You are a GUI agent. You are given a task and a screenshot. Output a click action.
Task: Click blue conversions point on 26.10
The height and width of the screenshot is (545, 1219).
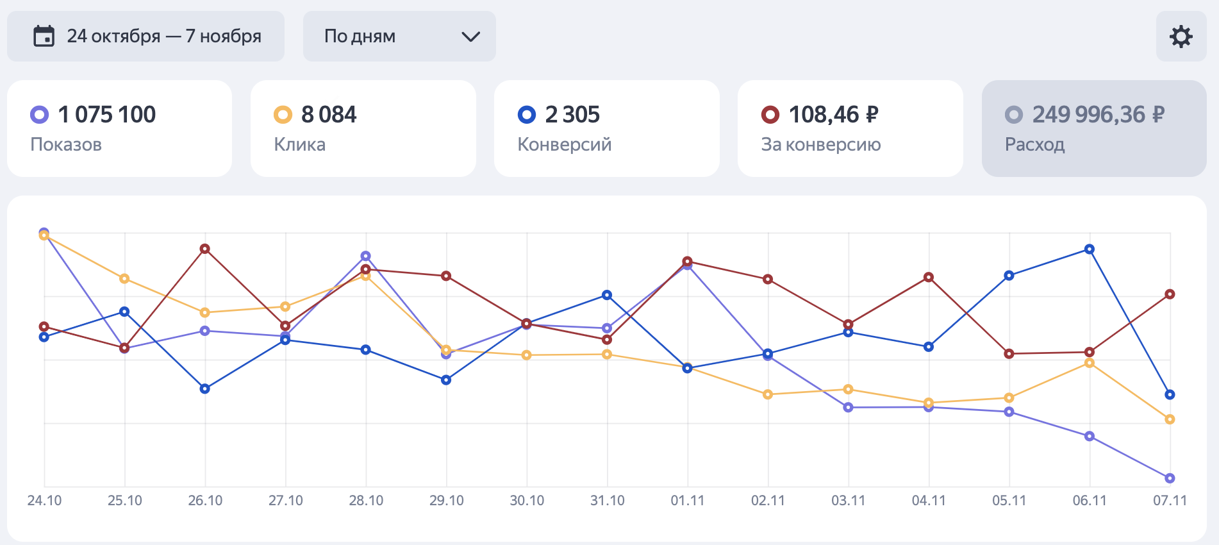pos(205,389)
